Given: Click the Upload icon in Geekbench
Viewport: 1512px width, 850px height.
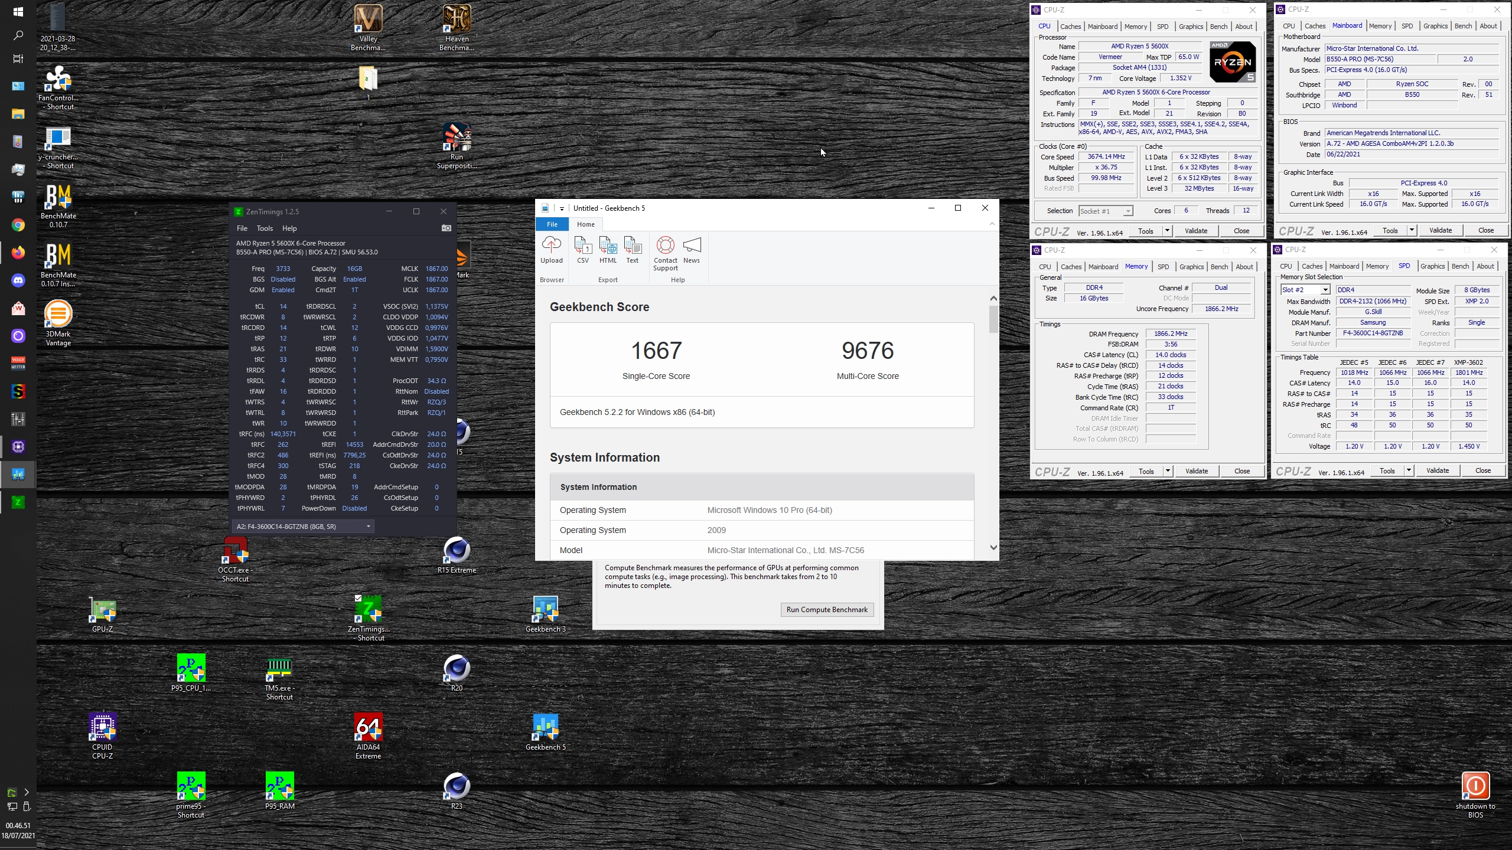Looking at the screenshot, I should (551, 250).
